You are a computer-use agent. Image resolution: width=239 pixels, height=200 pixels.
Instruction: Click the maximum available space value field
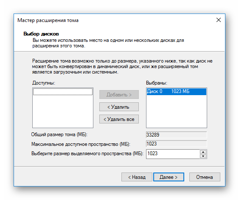click(176, 144)
